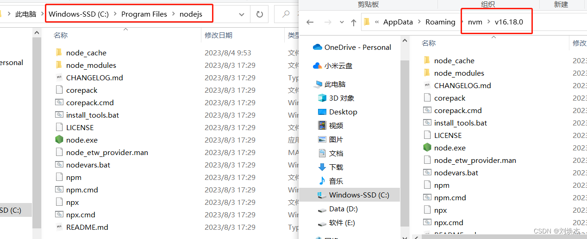Go up one folder level in v16.18.0 window
The image size is (587, 239).
pos(354,22)
